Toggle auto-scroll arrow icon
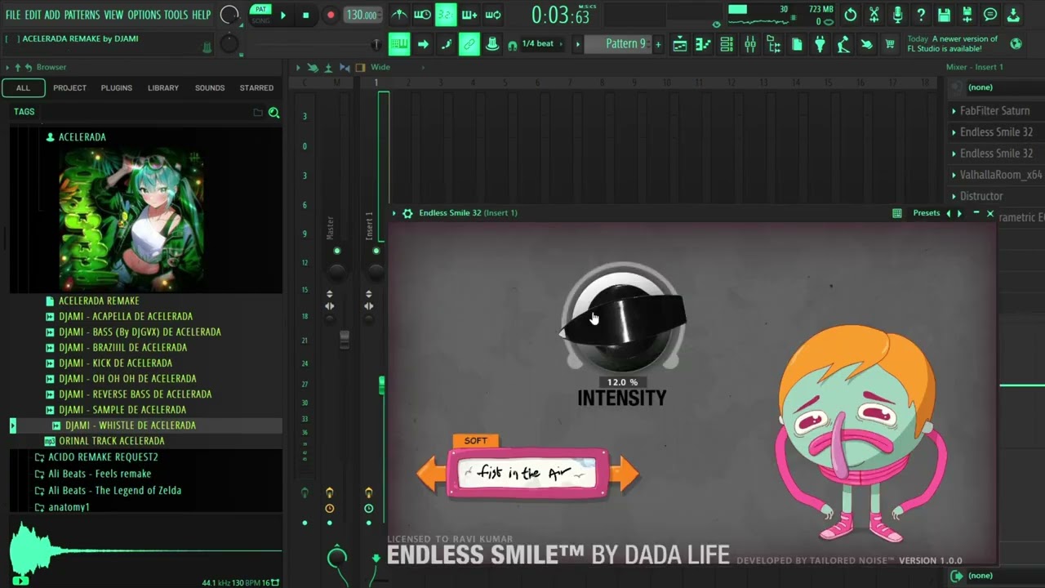This screenshot has height=588, width=1045. 423,44
